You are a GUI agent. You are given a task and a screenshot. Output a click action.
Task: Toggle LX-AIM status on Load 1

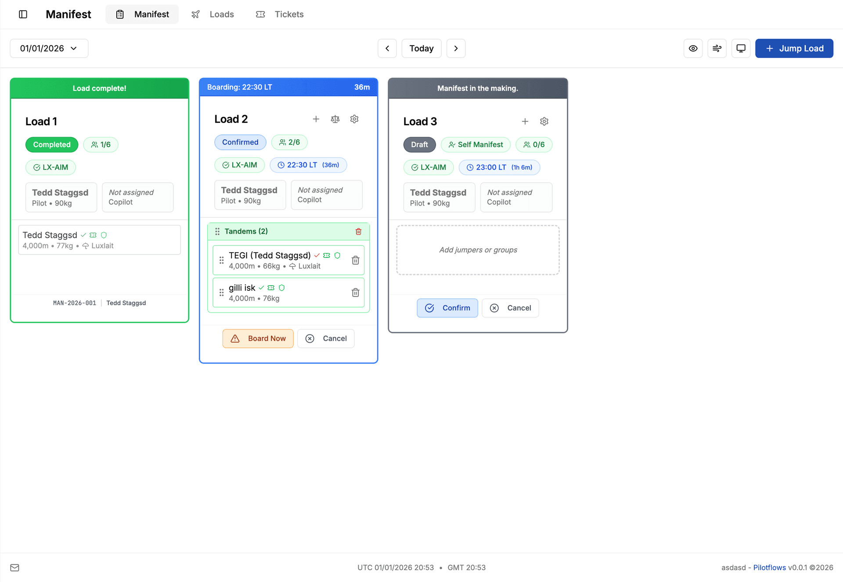coord(50,167)
